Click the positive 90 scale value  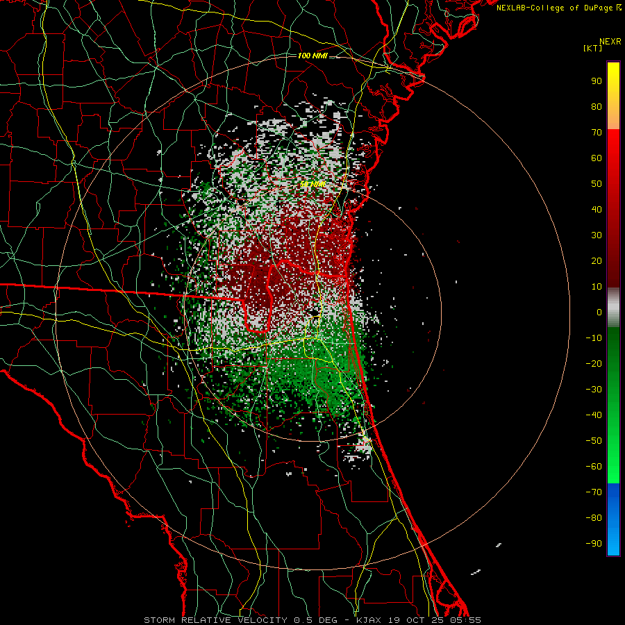pyautogui.click(x=597, y=81)
